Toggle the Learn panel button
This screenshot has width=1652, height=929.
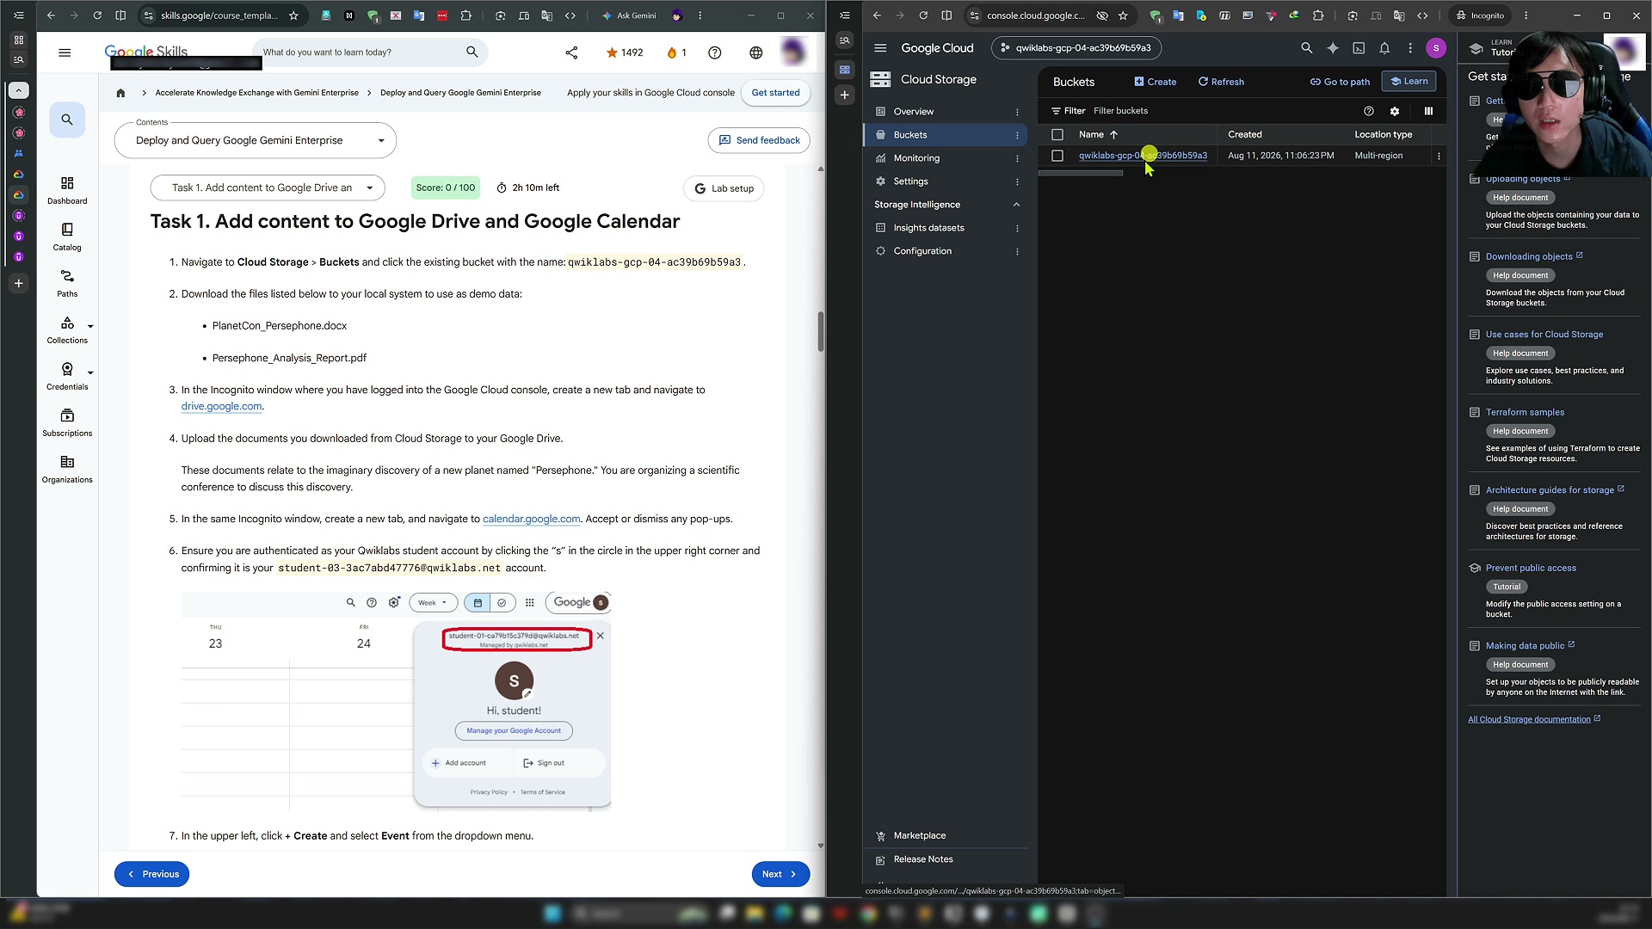pos(1409,81)
